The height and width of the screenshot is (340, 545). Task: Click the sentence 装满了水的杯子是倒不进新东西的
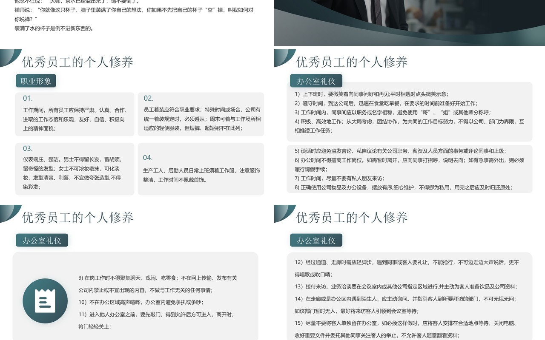click(x=54, y=28)
